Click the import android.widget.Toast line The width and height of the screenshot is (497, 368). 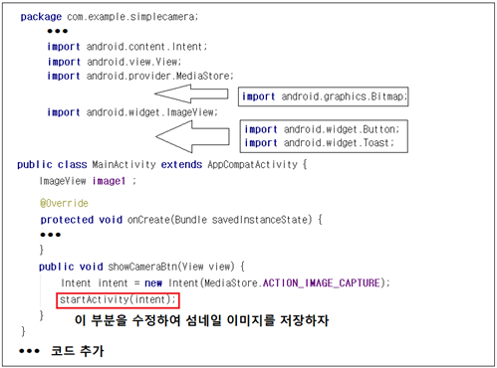320,143
